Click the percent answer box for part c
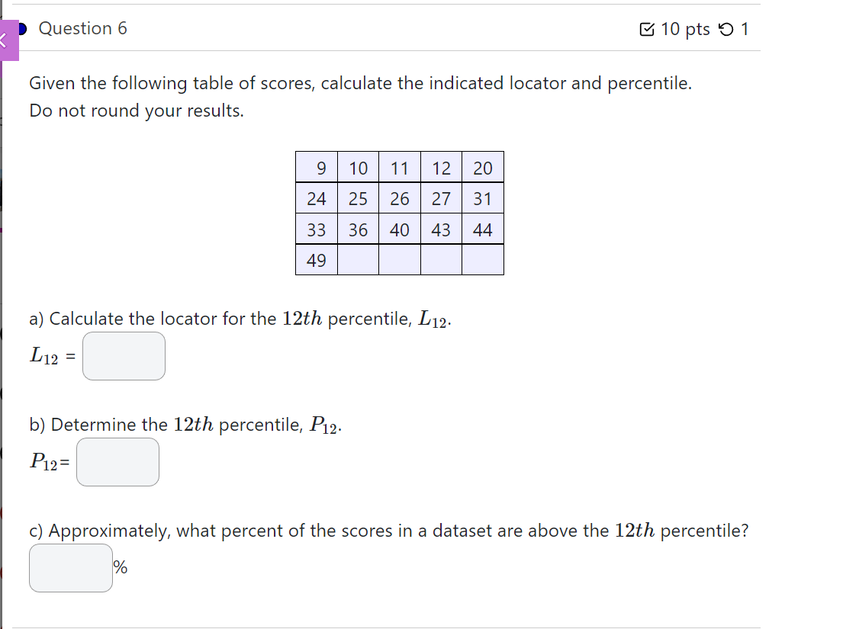 70,567
